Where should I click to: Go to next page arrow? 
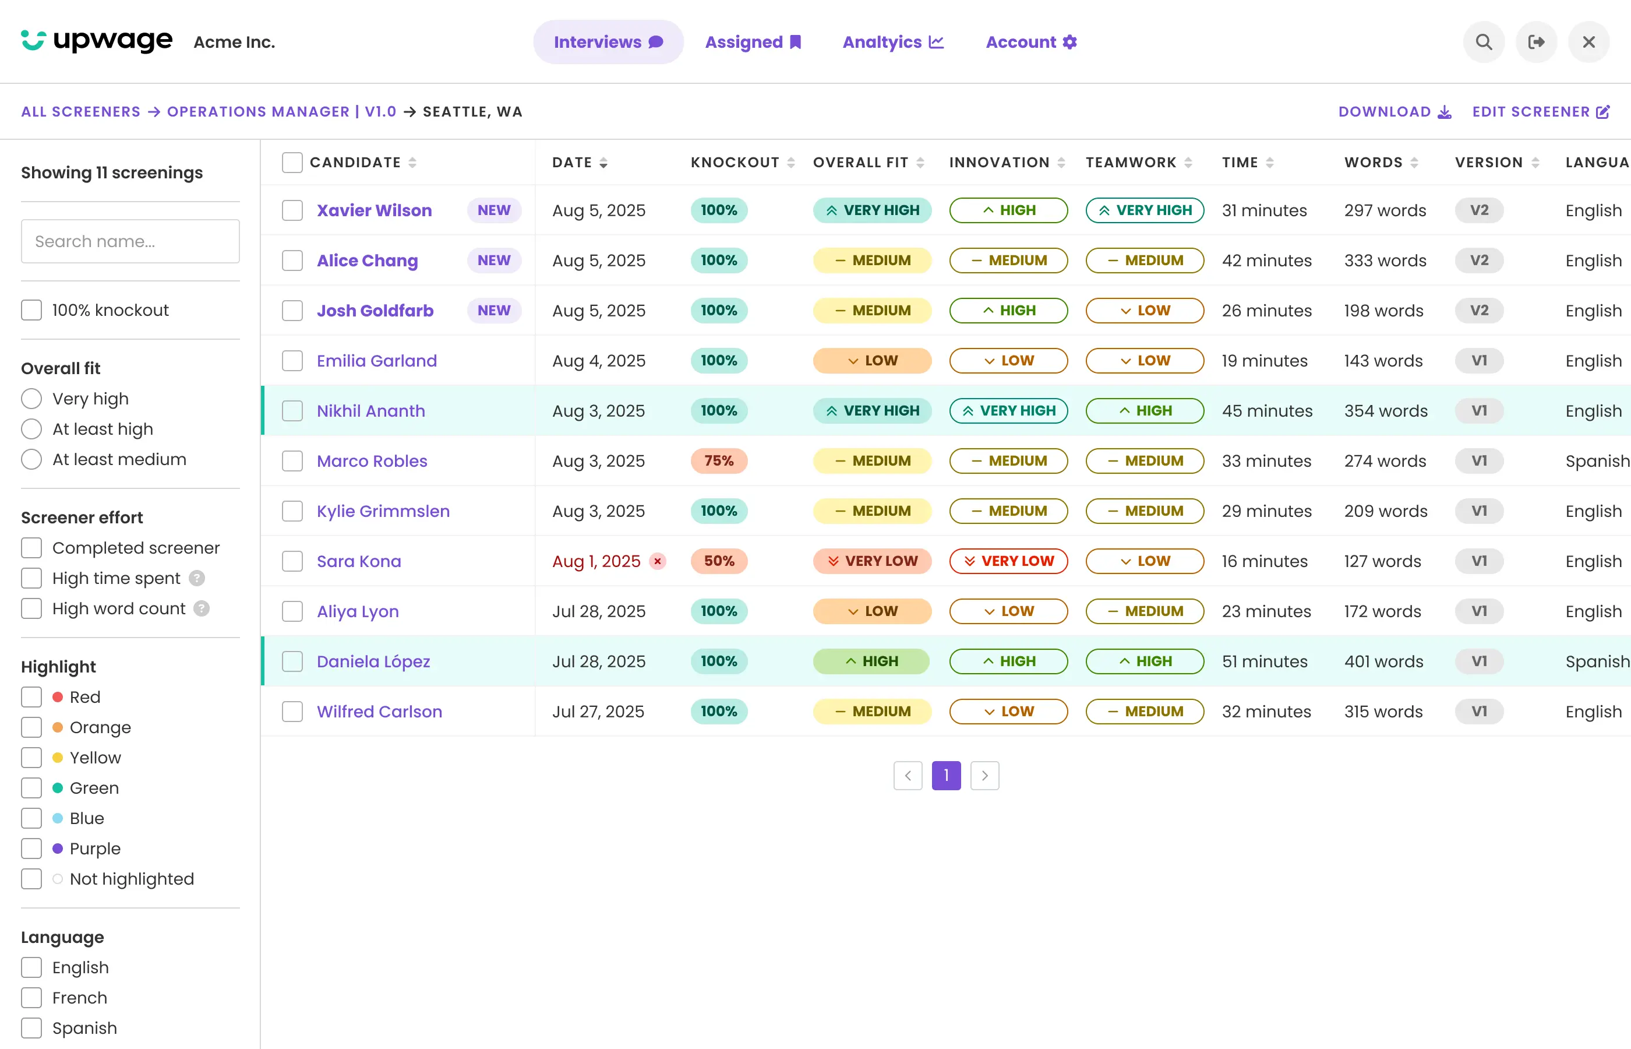(x=984, y=775)
